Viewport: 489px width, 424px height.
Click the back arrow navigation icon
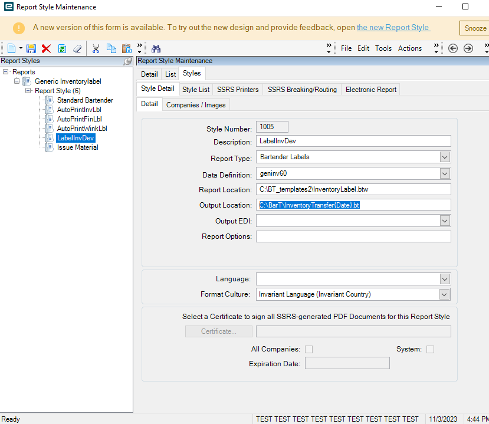pos(453,48)
